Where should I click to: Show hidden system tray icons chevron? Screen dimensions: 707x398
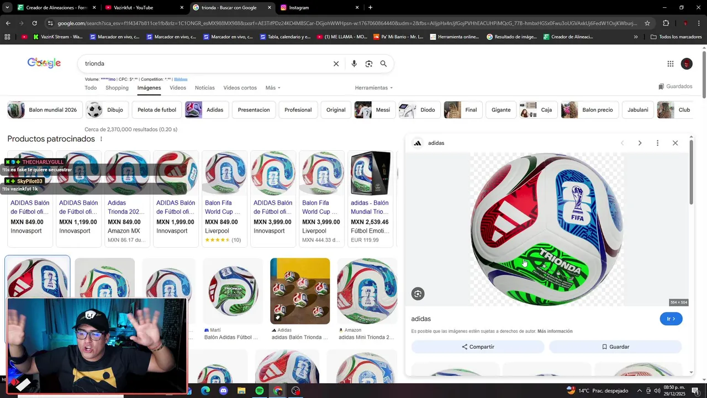pyautogui.click(x=640, y=391)
